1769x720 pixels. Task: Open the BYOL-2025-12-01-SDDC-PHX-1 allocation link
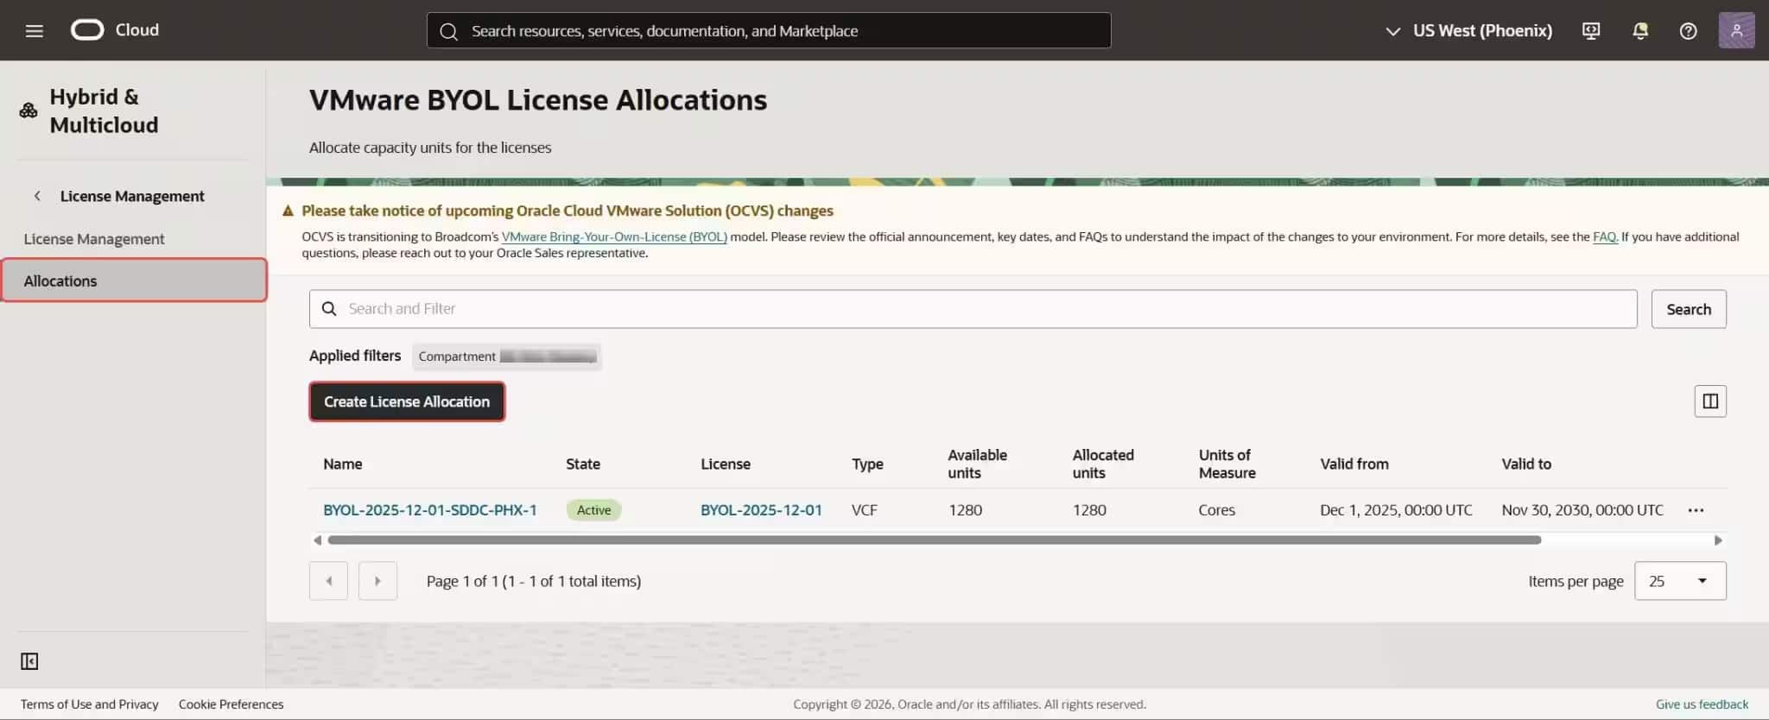[430, 510]
